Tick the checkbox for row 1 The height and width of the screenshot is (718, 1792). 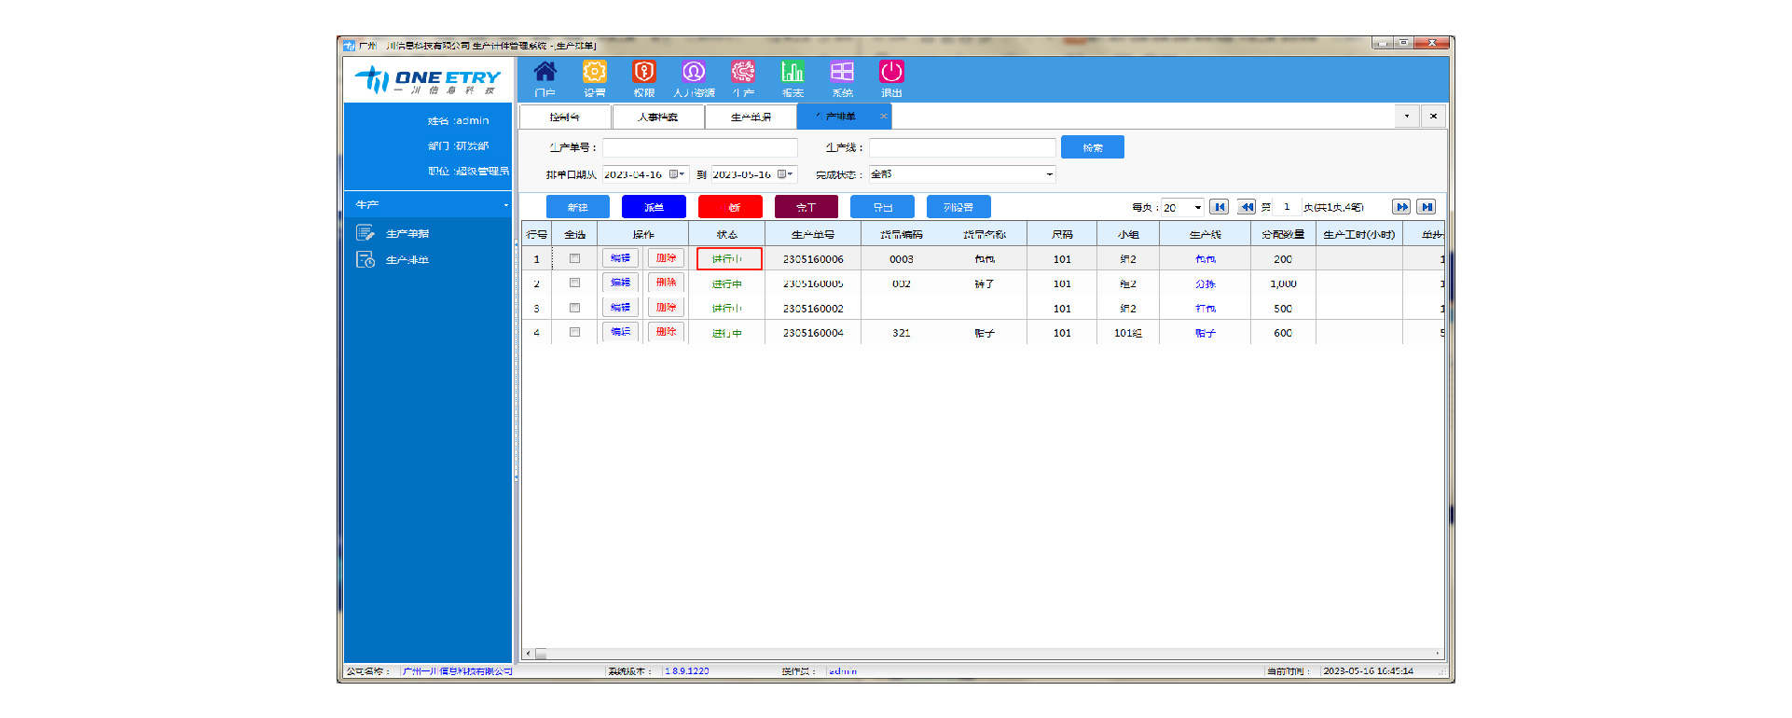pyautogui.click(x=575, y=258)
